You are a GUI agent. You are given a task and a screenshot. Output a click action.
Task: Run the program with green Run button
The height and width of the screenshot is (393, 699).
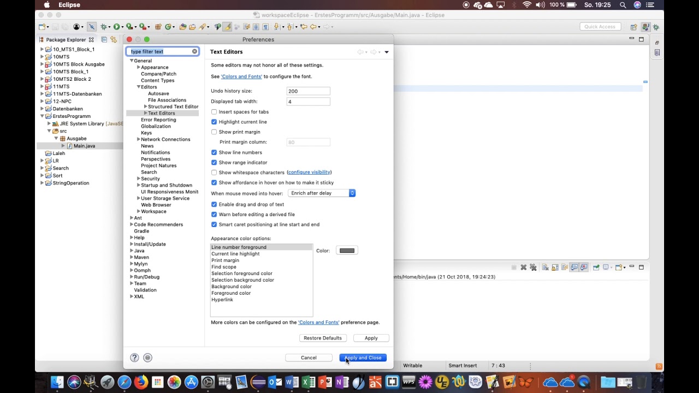pos(116,27)
